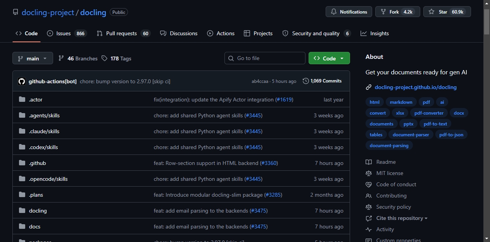Click the branch icon in the main selector
The image size is (490, 242).
pos(21,58)
